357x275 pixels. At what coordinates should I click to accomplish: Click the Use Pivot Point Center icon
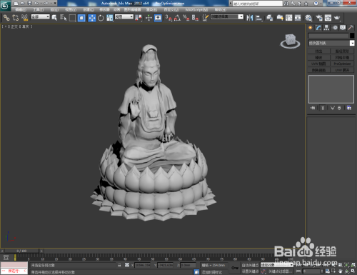click(x=139, y=18)
